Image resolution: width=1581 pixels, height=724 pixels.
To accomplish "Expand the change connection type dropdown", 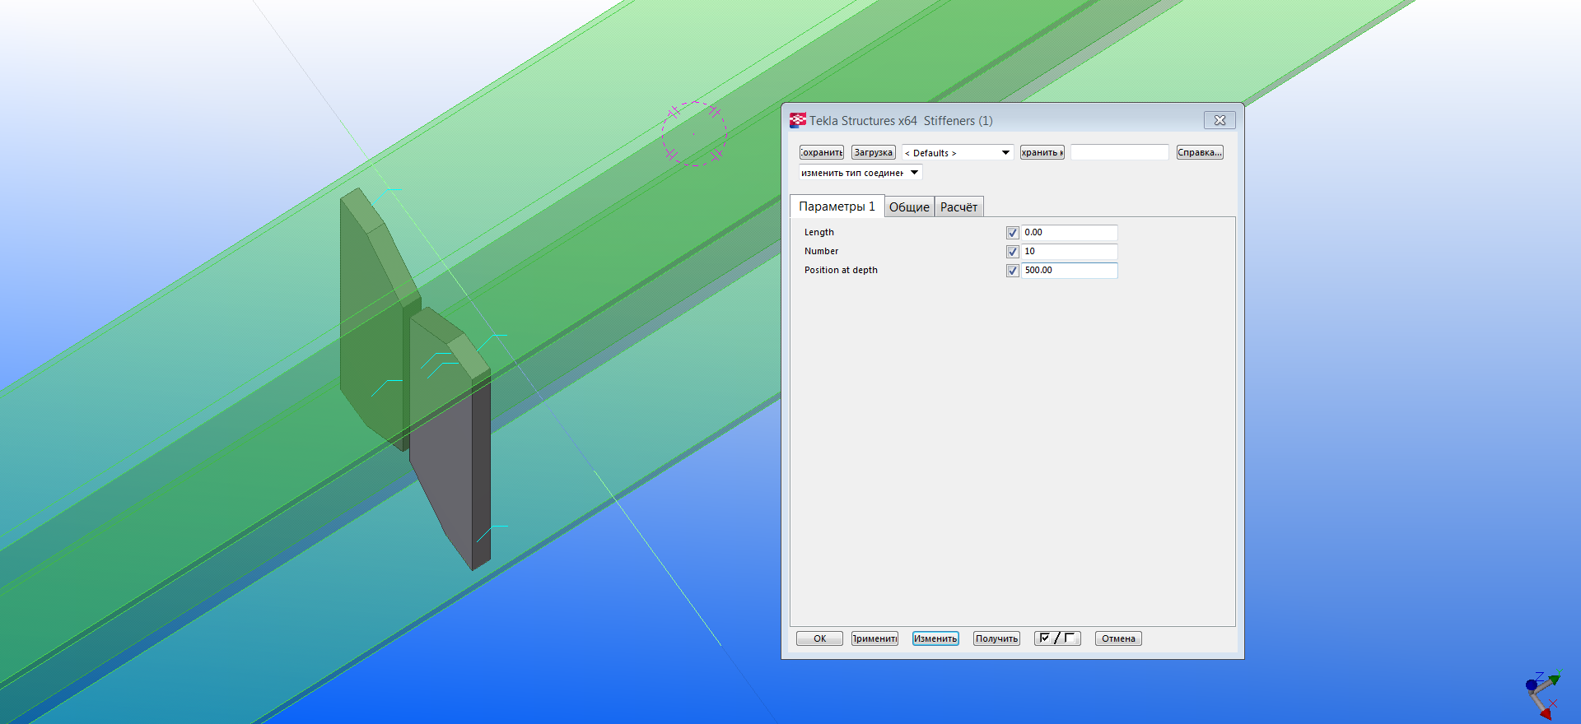I will coord(860,173).
